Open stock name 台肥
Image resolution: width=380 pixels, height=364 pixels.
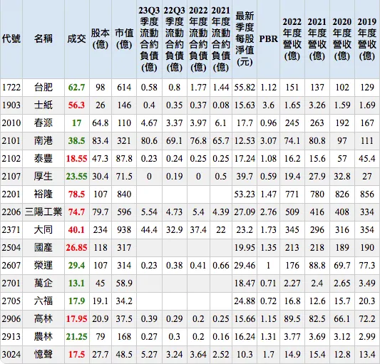pos(43,88)
